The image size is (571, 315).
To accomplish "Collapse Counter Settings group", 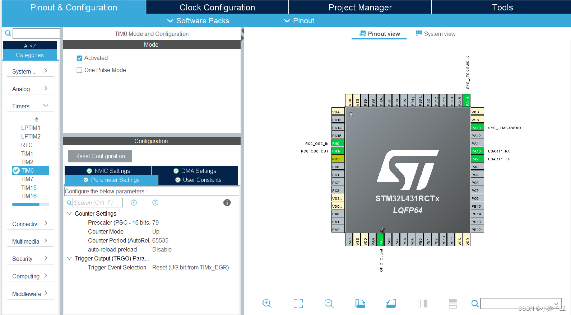I will 69,213.
